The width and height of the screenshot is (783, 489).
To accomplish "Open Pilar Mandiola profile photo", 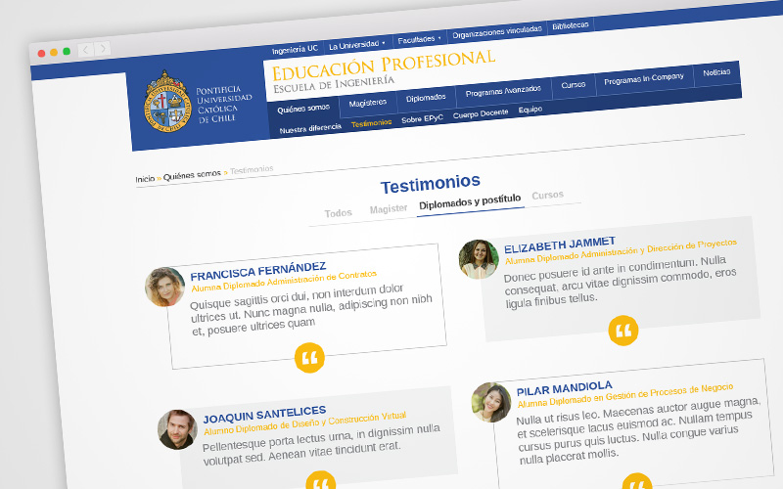I will tap(491, 402).
